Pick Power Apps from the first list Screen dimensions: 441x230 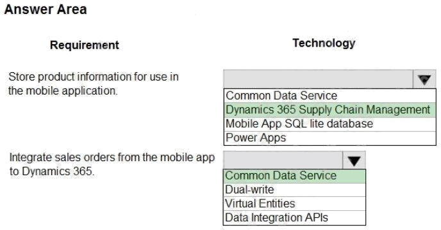pyautogui.click(x=330, y=138)
